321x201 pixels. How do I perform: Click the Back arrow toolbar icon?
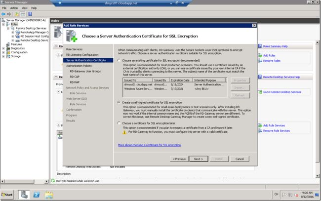pyautogui.click(x=3, y=14)
